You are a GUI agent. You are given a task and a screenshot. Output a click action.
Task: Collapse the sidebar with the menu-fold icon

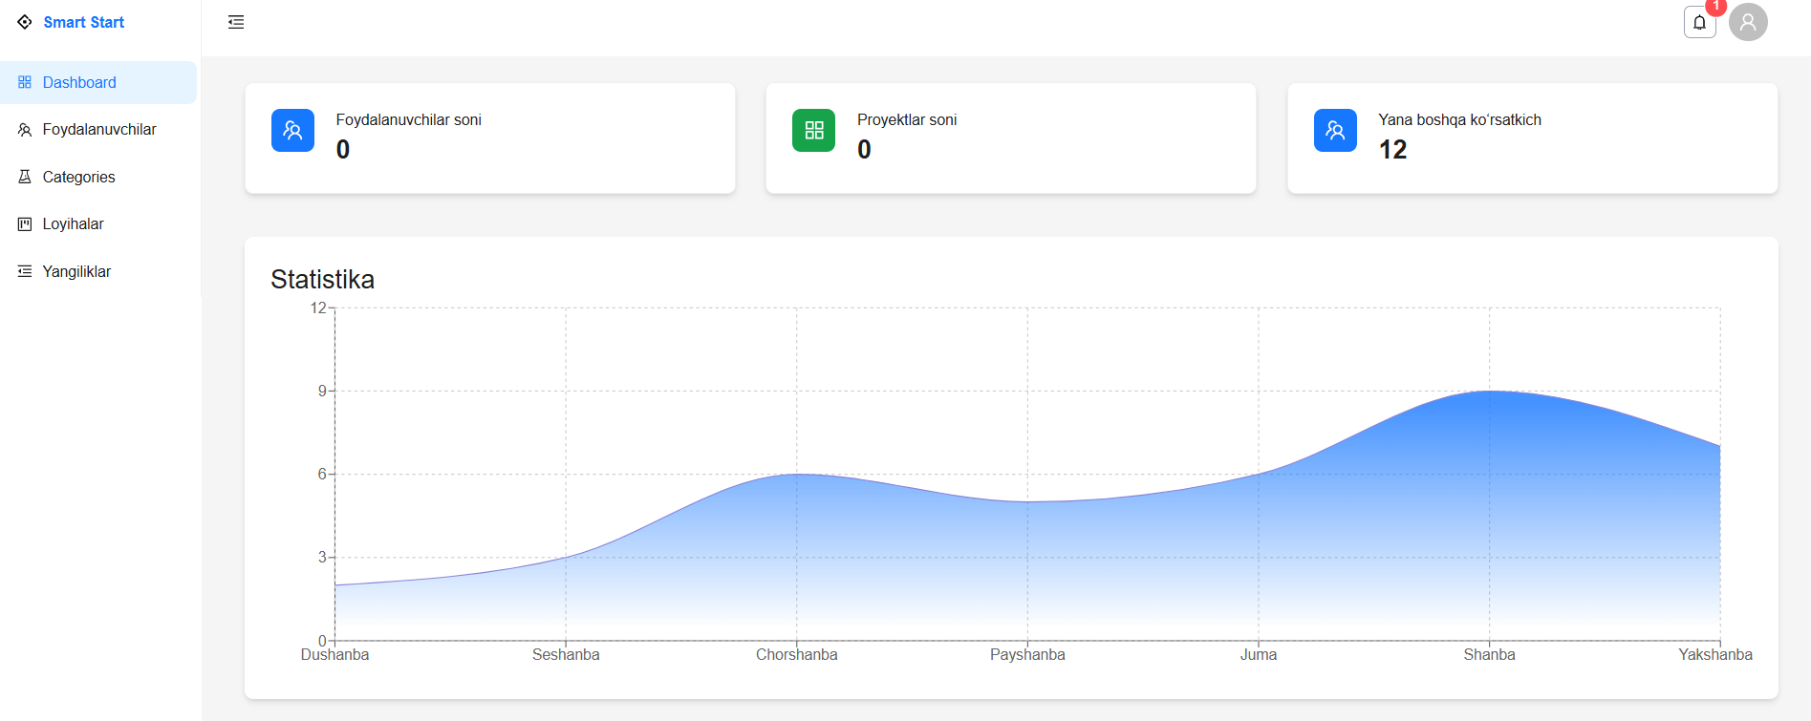pos(236,22)
